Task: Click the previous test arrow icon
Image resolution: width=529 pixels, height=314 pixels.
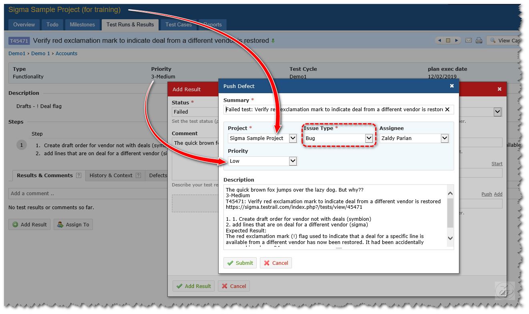Action: click(x=440, y=40)
